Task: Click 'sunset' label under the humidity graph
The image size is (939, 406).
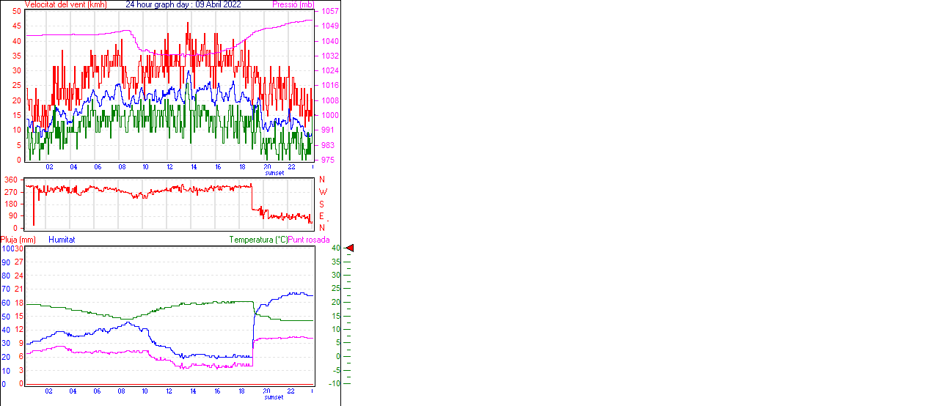Action: pos(274,397)
